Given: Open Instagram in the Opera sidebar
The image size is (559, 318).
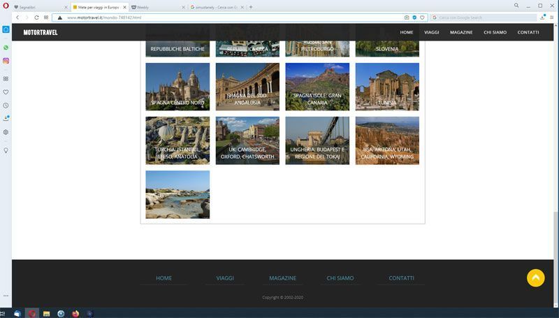Looking at the screenshot, I should coord(6,61).
